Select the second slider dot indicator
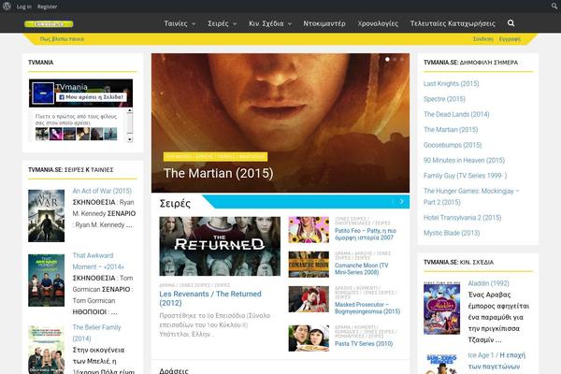This screenshot has height=374, width=561. point(395,59)
